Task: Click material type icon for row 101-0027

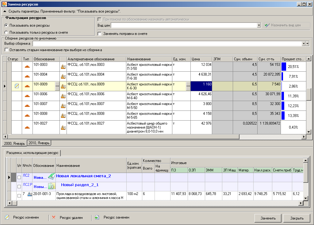Action: 27,127
